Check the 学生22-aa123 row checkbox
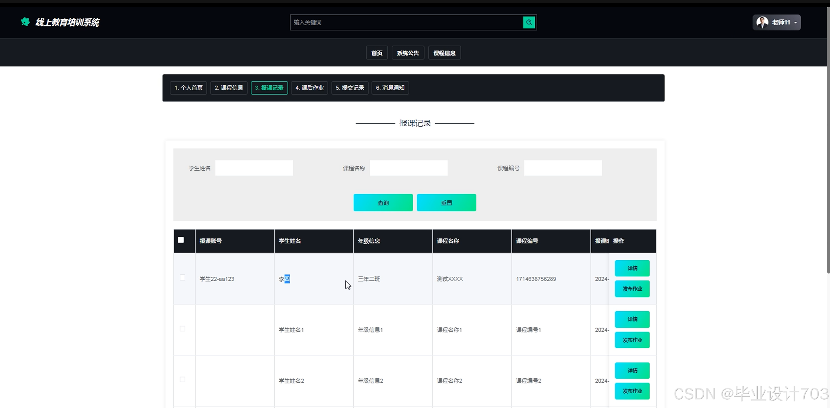830x408 pixels. point(182,277)
